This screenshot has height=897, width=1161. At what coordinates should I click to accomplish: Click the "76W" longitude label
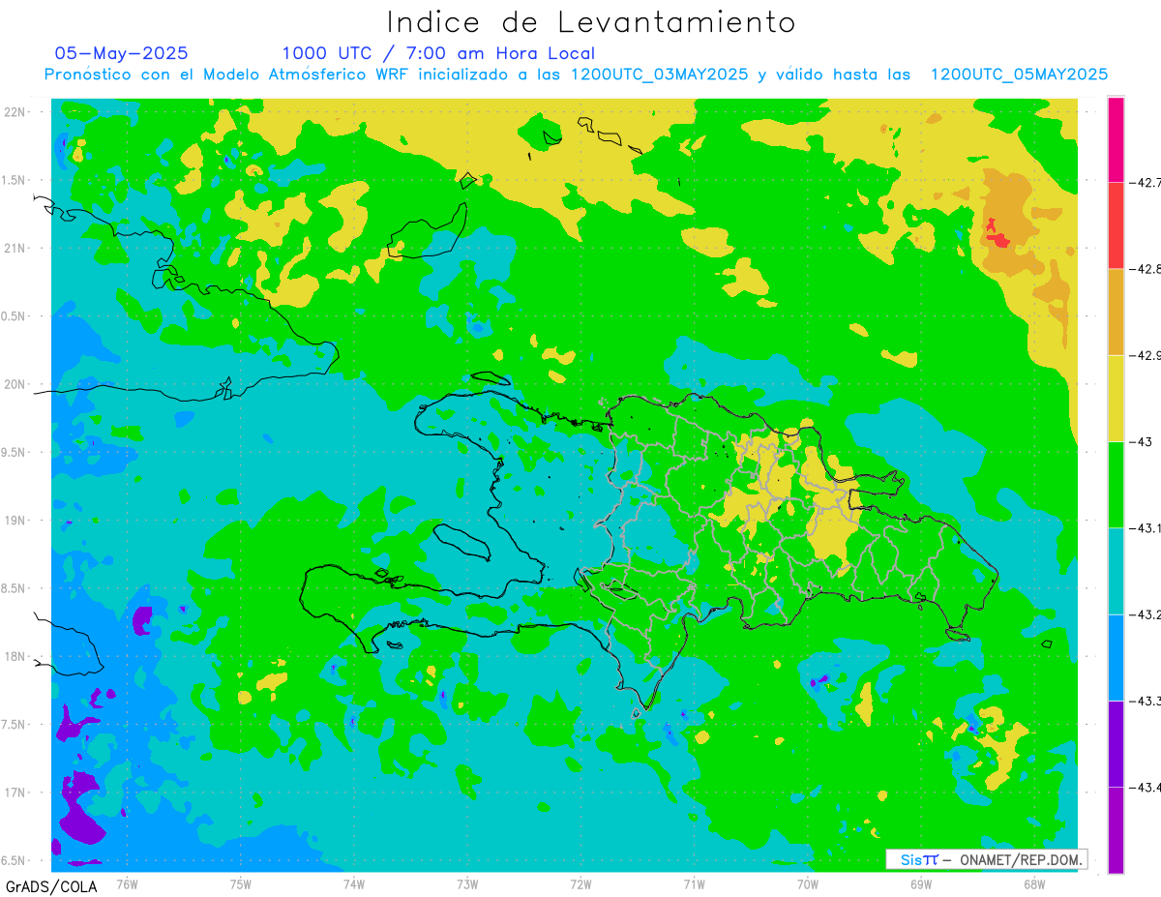click(127, 884)
